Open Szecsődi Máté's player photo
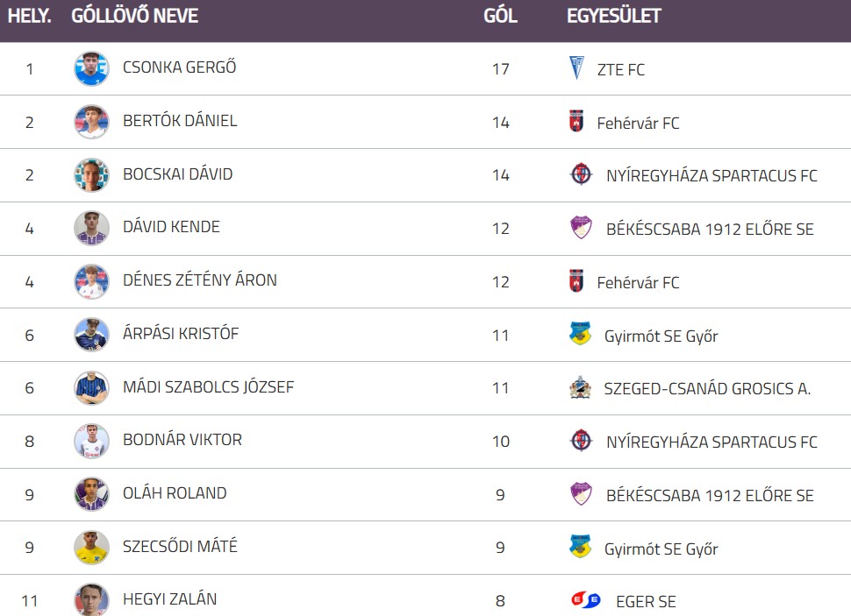The height and width of the screenshot is (616, 851). click(x=91, y=548)
